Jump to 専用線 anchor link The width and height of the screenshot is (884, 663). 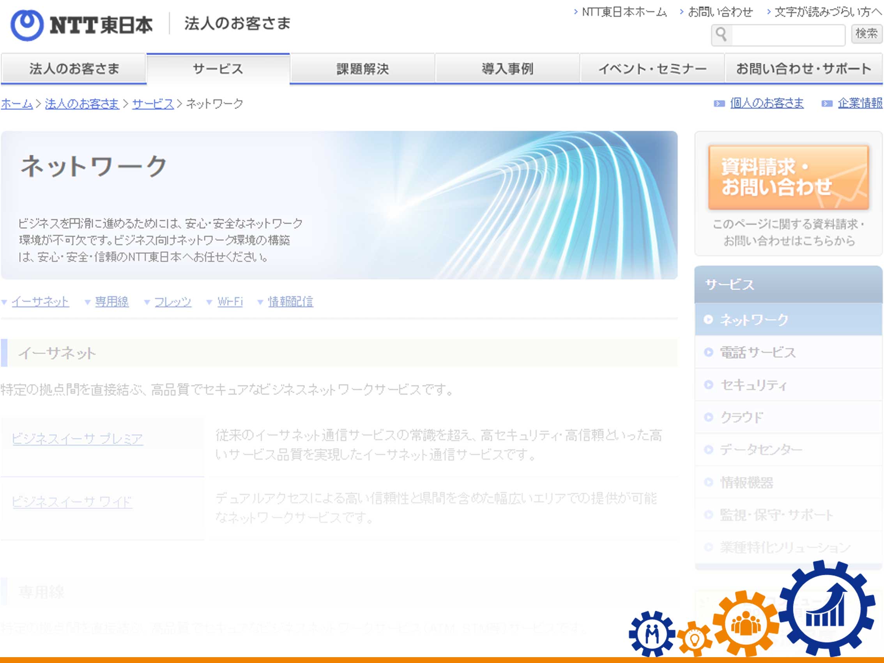[x=111, y=302]
